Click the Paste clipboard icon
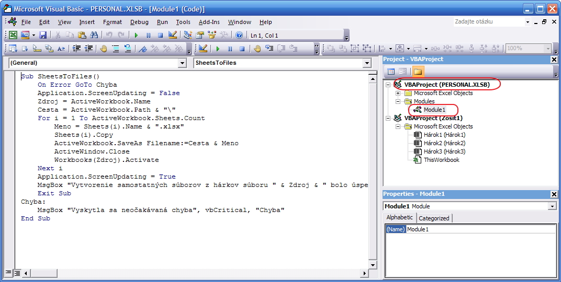Screen dimensions: 561x282 coord(82,35)
